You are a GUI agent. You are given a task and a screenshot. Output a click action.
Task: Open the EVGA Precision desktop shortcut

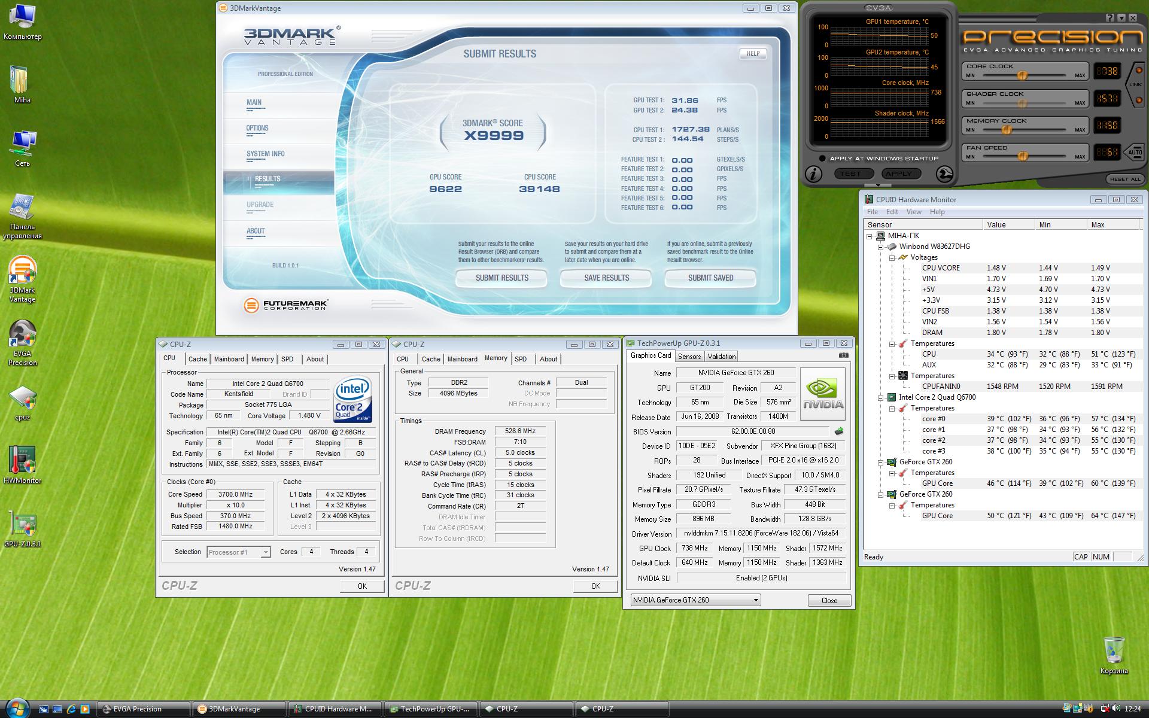(22, 343)
